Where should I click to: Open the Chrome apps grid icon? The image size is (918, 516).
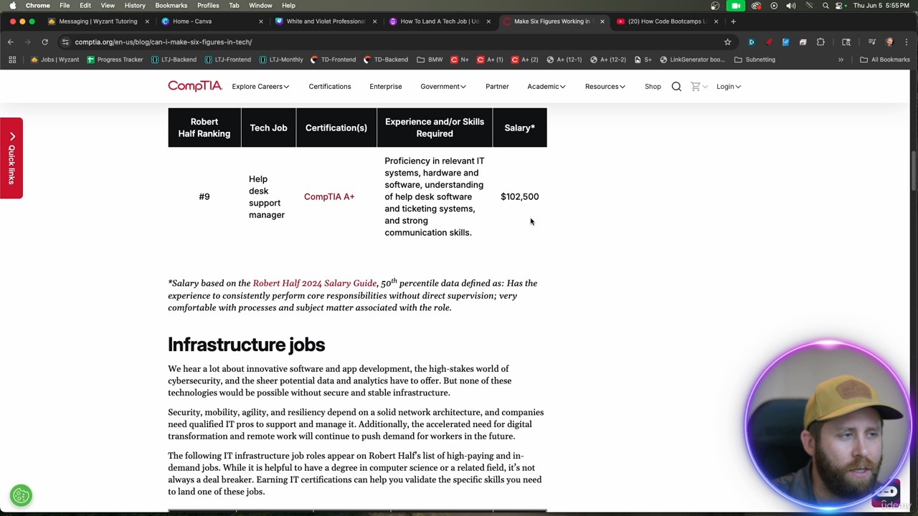pos(12,59)
